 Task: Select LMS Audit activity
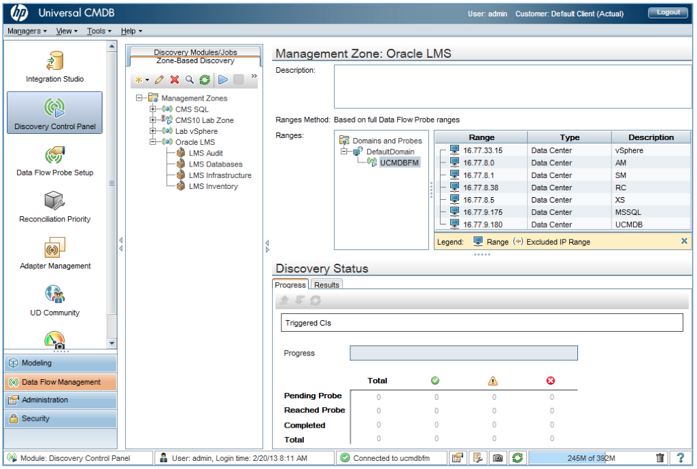pyautogui.click(x=205, y=153)
